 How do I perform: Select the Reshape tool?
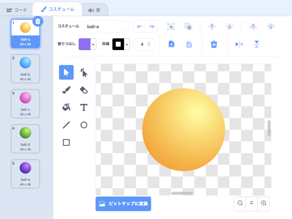click(84, 73)
